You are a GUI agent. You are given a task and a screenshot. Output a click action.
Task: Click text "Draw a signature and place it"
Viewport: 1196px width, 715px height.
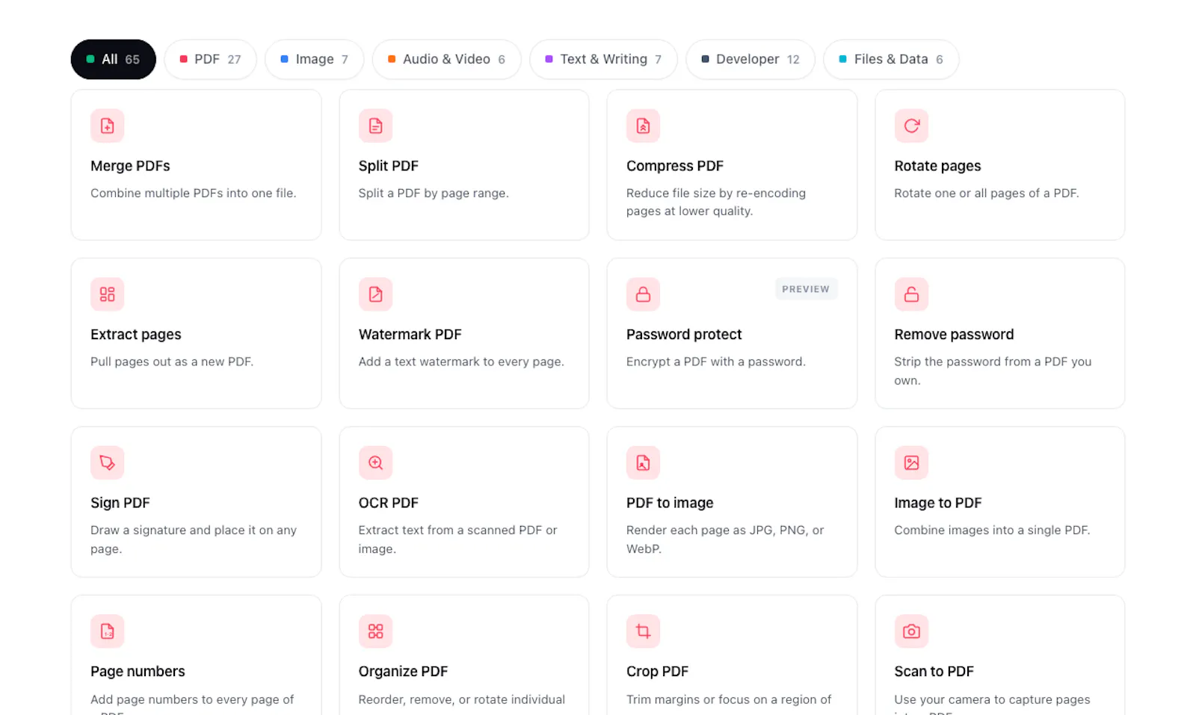(x=173, y=530)
